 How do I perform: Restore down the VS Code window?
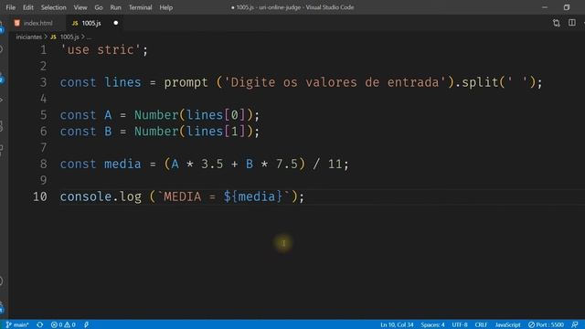pos(567,7)
